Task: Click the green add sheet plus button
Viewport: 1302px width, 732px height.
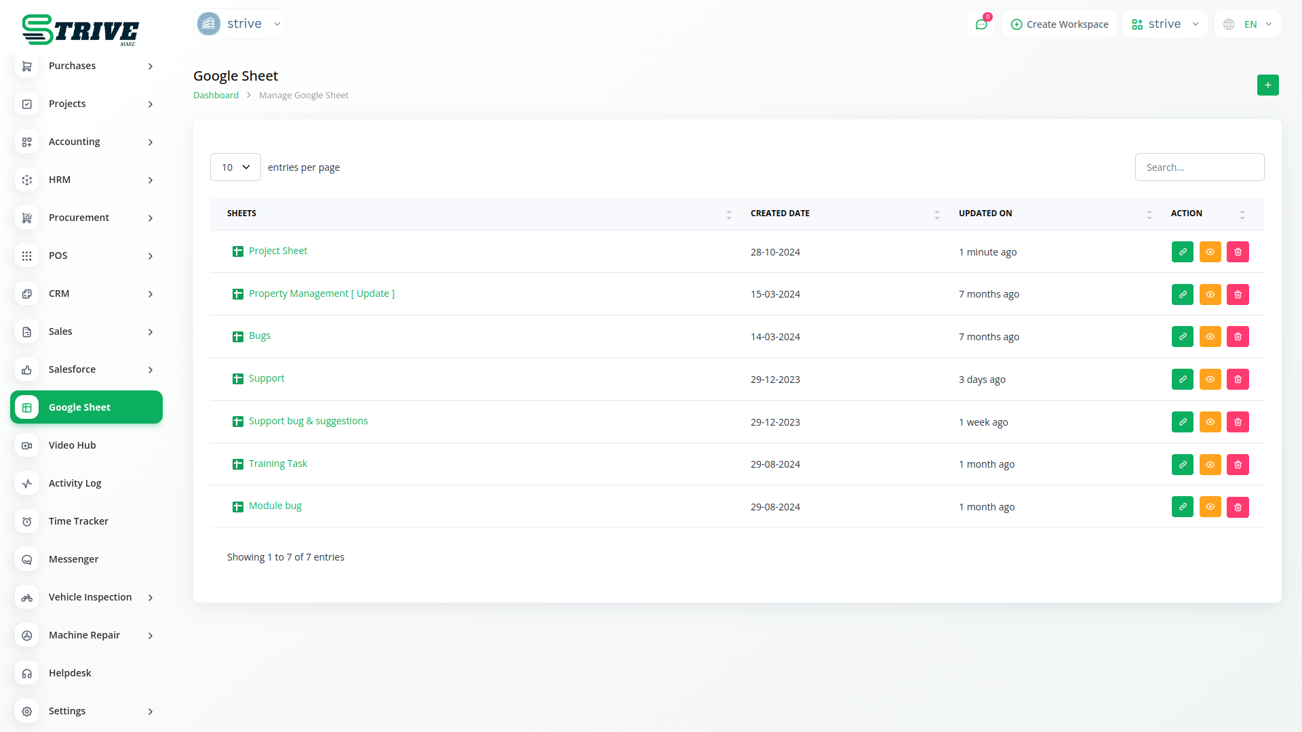Action: point(1267,85)
